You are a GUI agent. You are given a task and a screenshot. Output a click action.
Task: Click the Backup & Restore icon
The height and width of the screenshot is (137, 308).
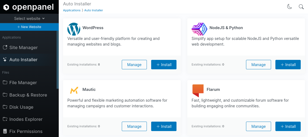pyautogui.click(x=5, y=95)
